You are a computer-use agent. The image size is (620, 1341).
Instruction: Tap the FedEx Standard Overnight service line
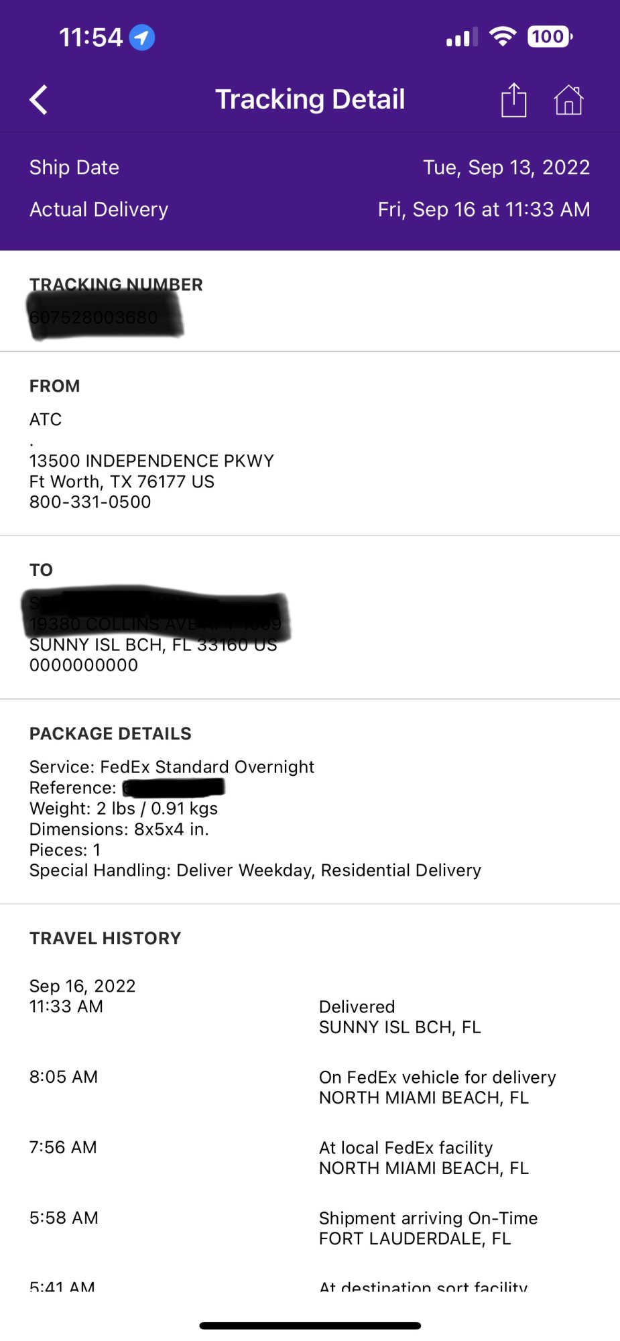[x=172, y=767]
